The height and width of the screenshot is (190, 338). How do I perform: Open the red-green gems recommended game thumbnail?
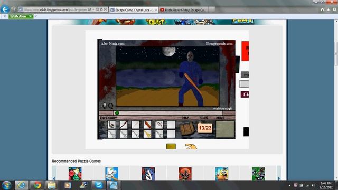[75, 174]
